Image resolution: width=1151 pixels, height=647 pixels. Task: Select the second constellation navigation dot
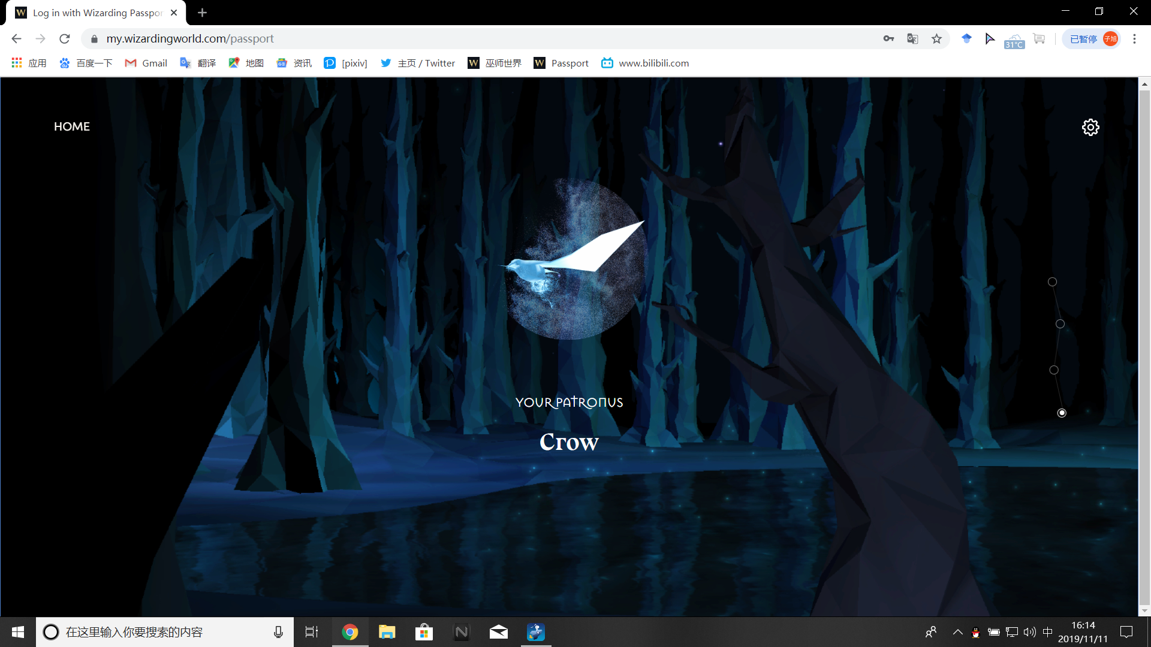click(1060, 324)
